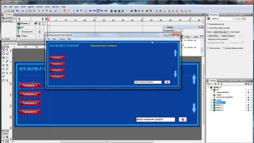
Task: Check Stop playing at end
Action: click(208, 24)
